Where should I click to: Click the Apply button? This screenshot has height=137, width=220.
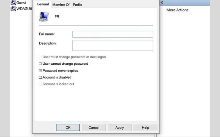[x=120, y=127]
